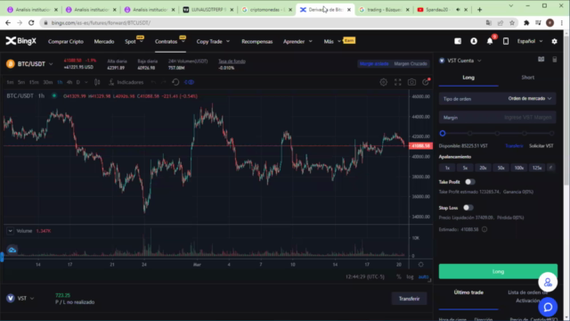570x321 pixels.
Task: Expand the Copy Trade menu
Action: (213, 42)
